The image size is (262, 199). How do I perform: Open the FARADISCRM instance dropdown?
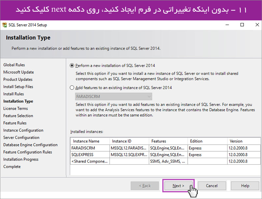point(113,97)
